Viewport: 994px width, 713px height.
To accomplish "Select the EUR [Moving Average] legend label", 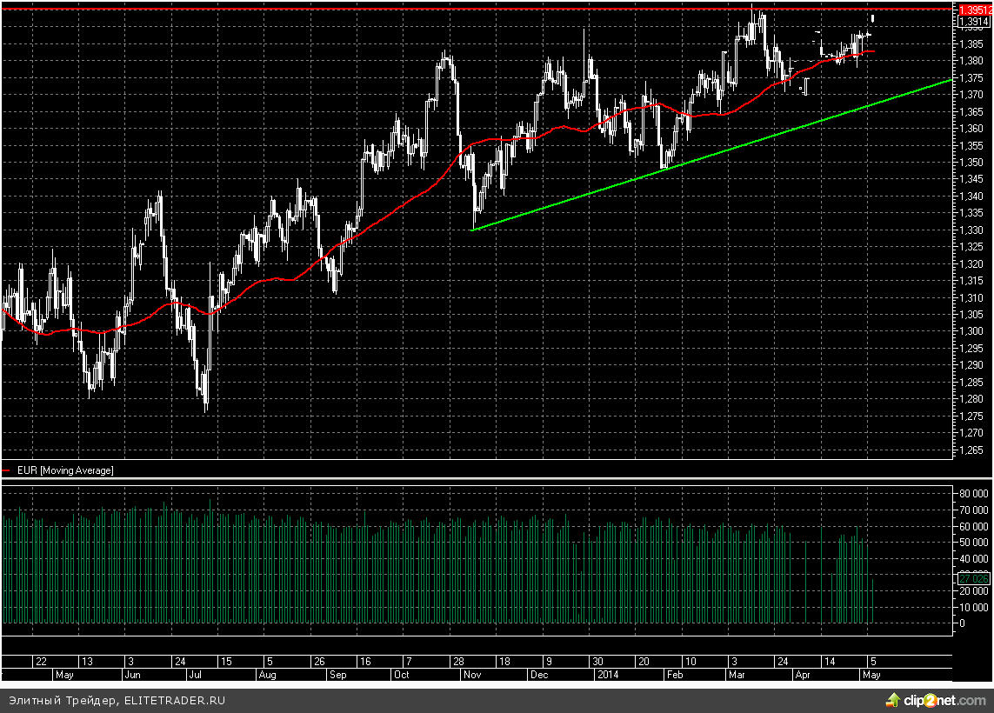I will (x=65, y=470).
